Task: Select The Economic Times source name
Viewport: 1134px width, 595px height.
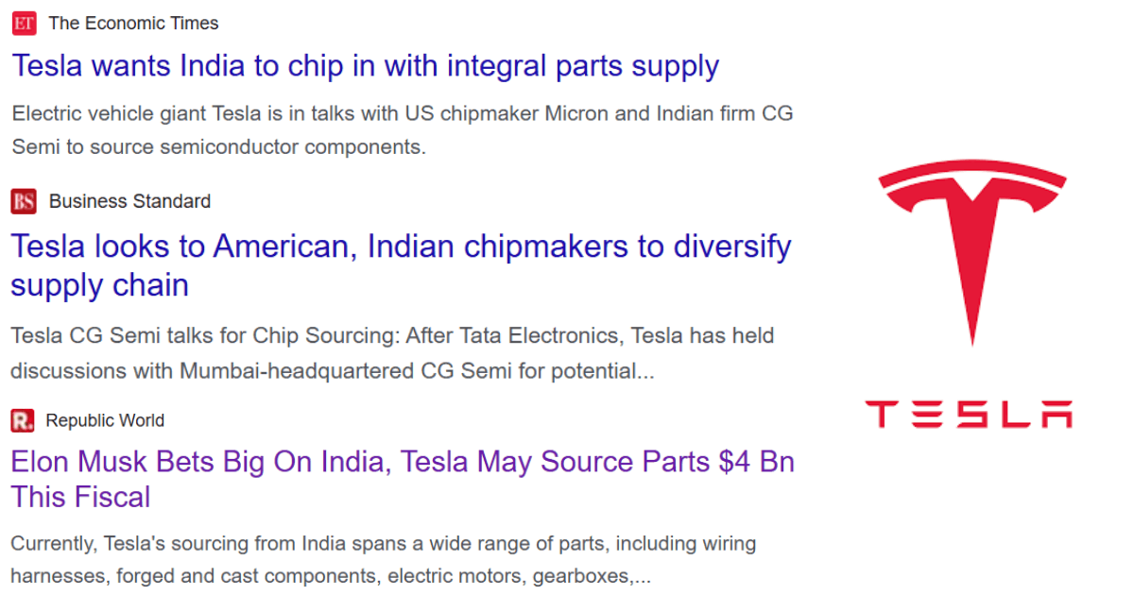Action: (x=133, y=23)
